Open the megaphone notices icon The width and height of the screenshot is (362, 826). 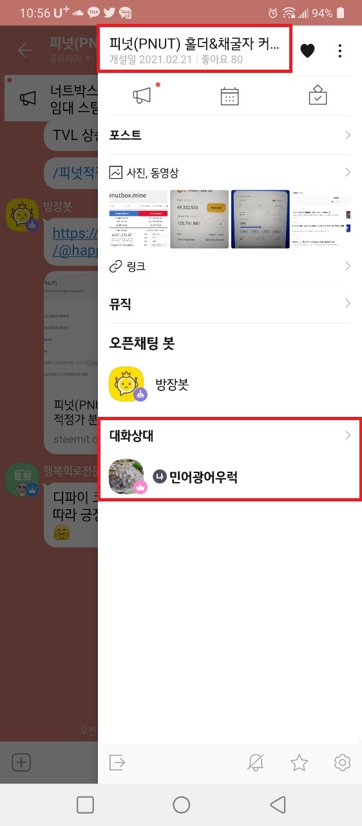click(142, 96)
